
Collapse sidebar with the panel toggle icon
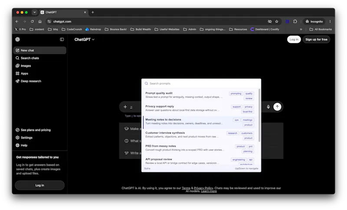(62, 39)
